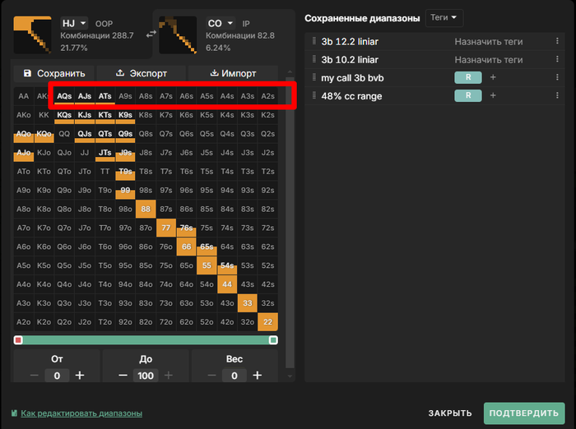Grab drag handle of 48% cc range
Screen dimensions: 576x429
tap(314, 95)
